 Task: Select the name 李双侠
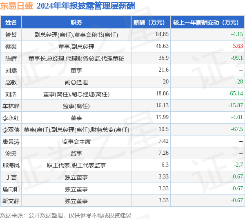[11, 130]
